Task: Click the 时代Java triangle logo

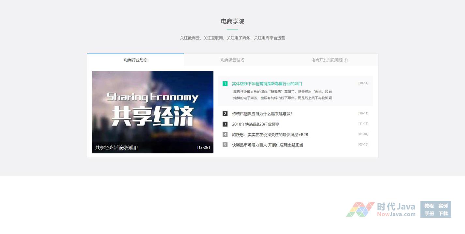Action: click(x=360, y=209)
